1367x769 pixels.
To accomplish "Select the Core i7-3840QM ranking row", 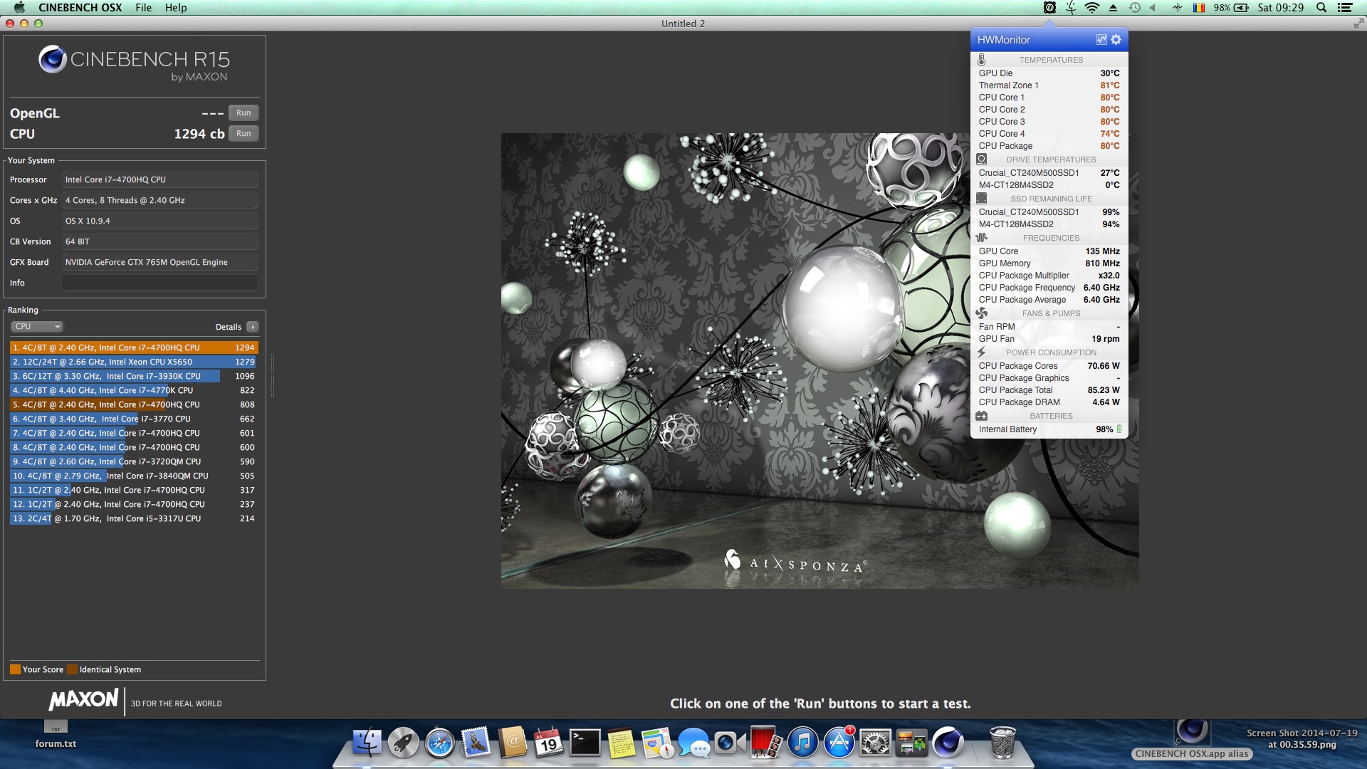I will pyautogui.click(x=134, y=476).
